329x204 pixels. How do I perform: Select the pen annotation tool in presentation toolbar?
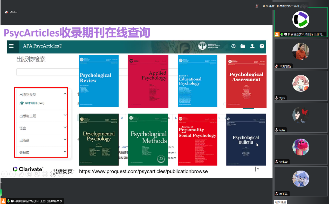coord(20,174)
